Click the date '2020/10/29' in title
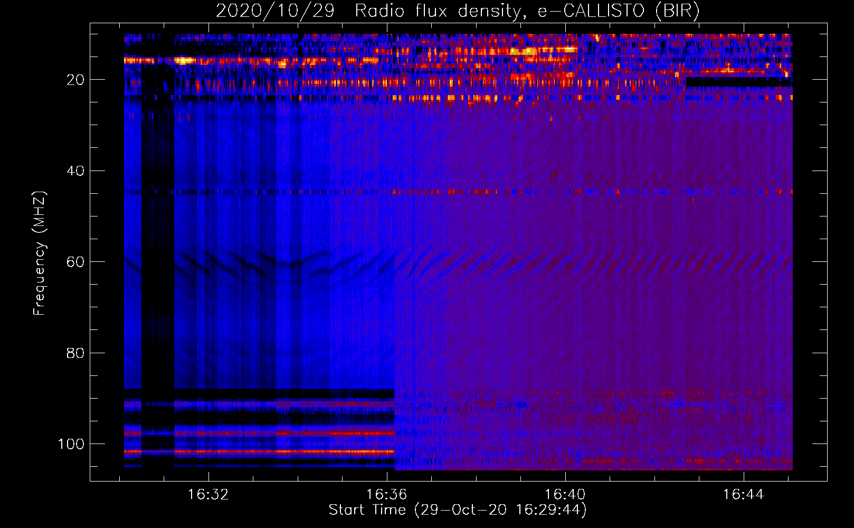The width and height of the screenshot is (854, 528). tap(275, 11)
